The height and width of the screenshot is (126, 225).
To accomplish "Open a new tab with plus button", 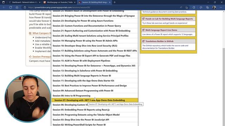I will (x=115, y=2).
